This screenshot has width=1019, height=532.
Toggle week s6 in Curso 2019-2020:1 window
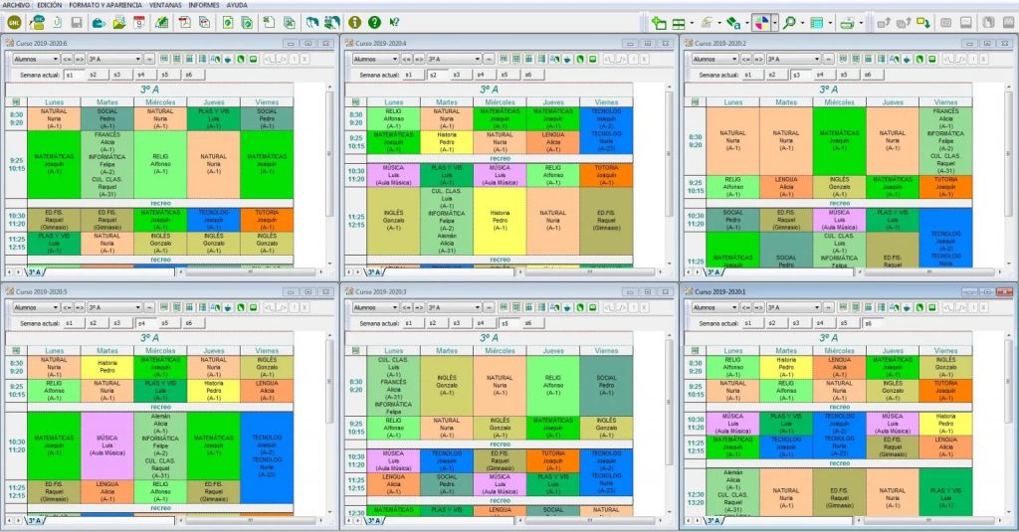tap(868, 323)
